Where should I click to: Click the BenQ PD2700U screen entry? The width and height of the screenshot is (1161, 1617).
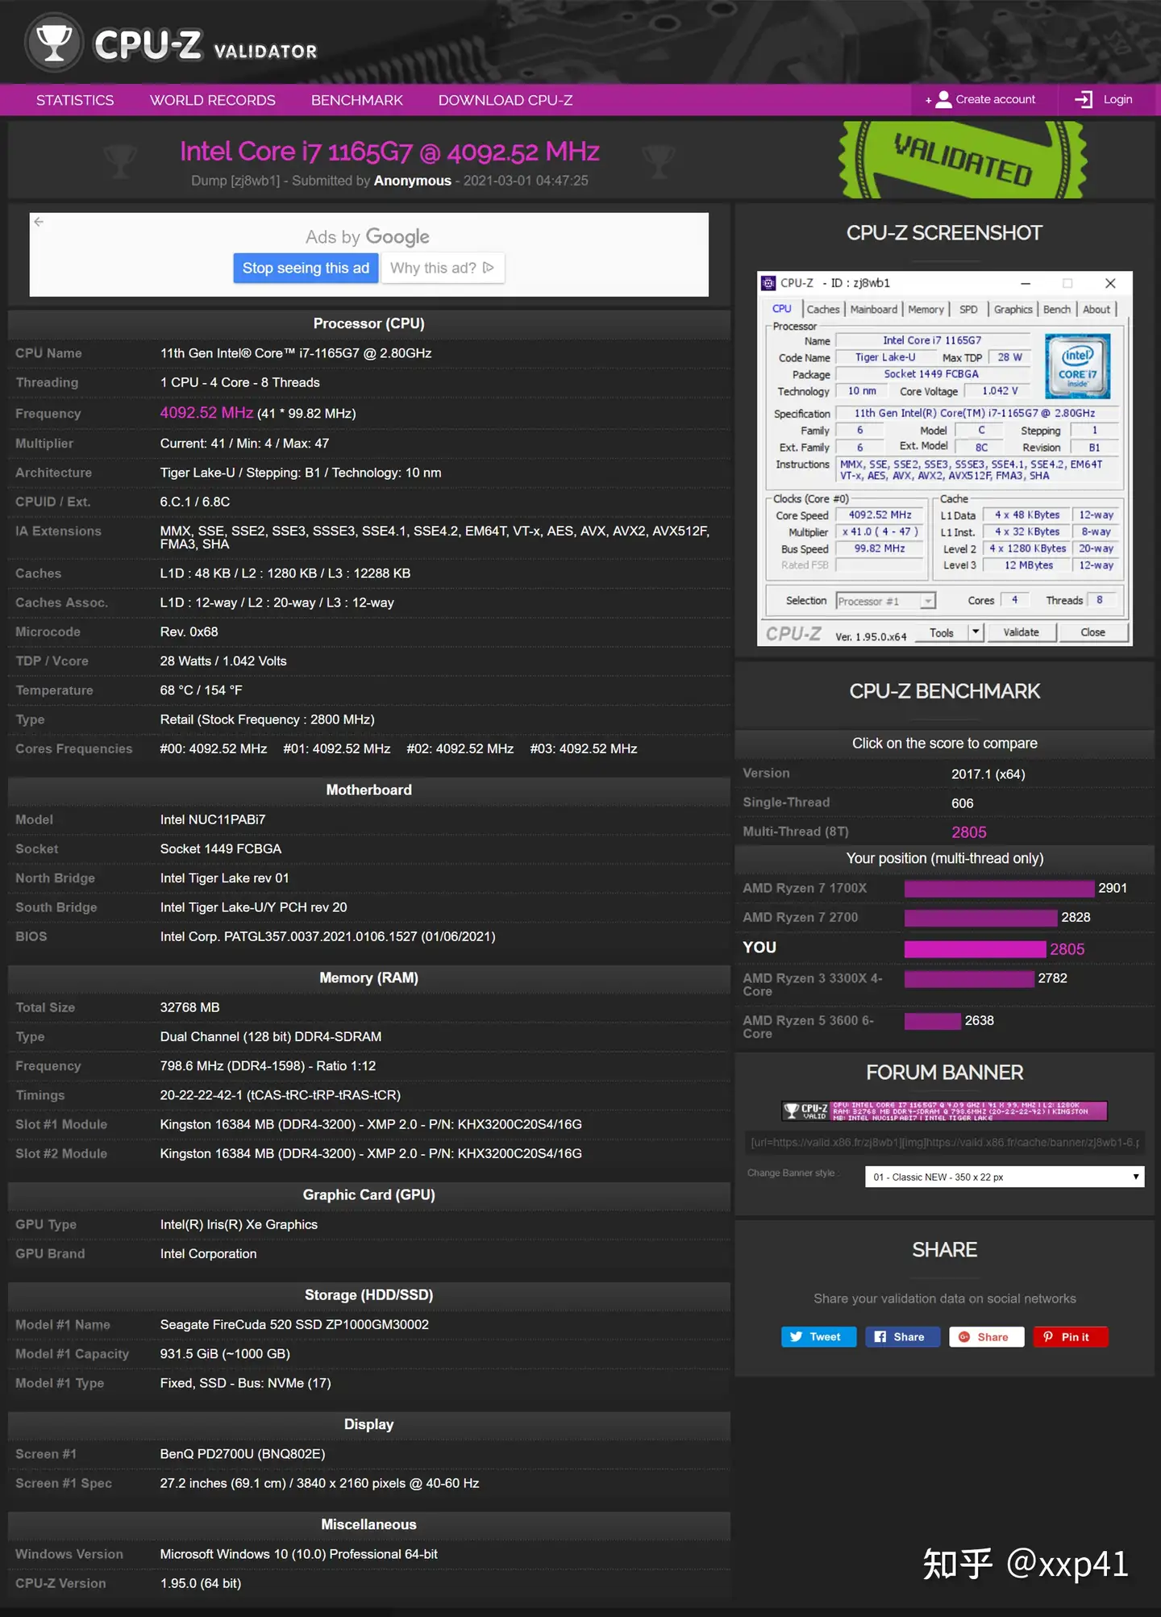tap(243, 1453)
